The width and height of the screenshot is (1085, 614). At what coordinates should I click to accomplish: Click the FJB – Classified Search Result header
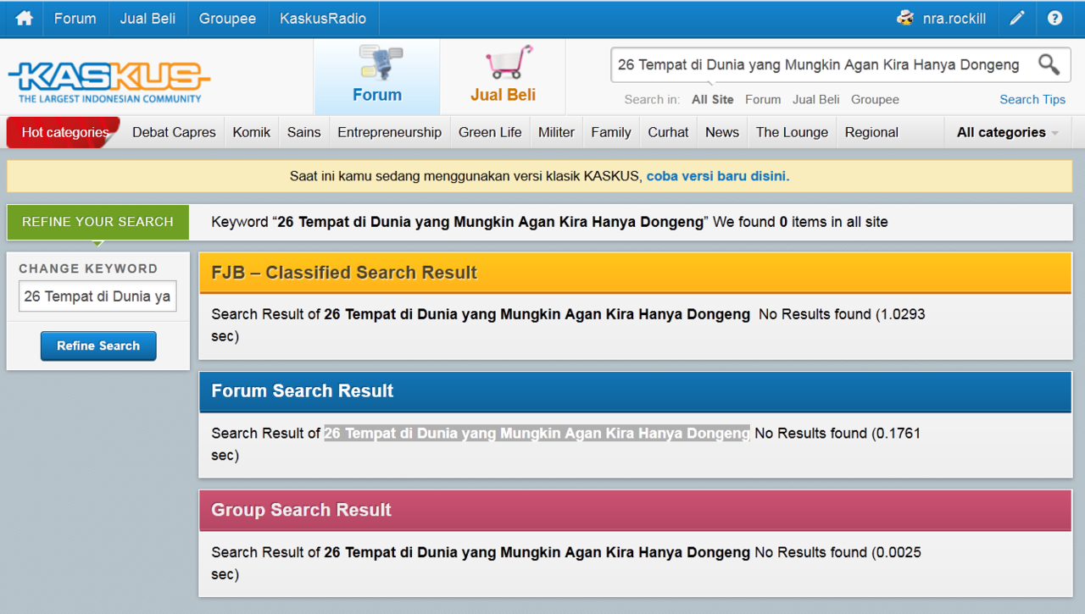pos(636,273)
